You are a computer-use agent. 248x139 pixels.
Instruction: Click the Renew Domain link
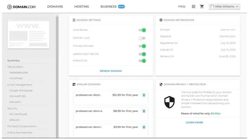pyautogui.click(x=111, y=71)
